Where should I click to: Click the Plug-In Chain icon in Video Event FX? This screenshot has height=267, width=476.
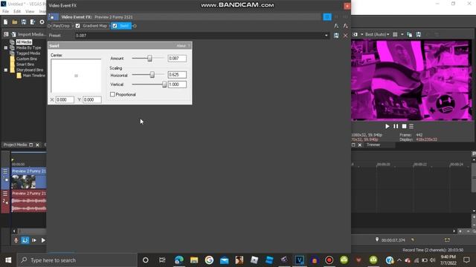[x=336, y=26]
